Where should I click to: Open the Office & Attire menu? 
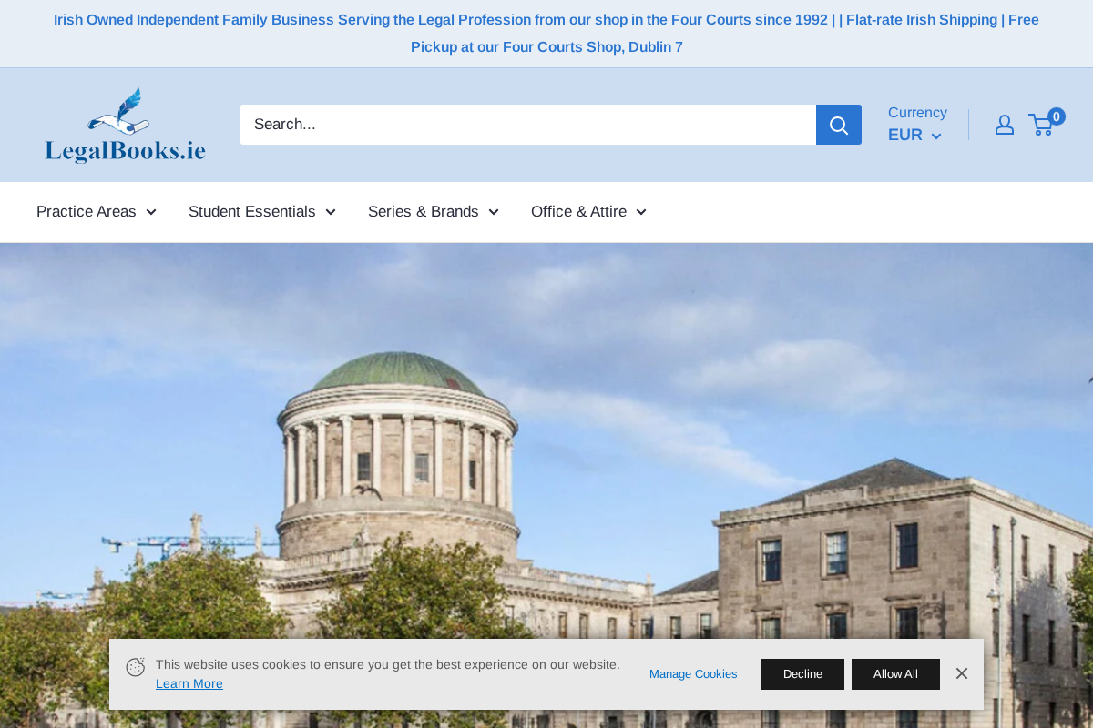tap(577, 211)
